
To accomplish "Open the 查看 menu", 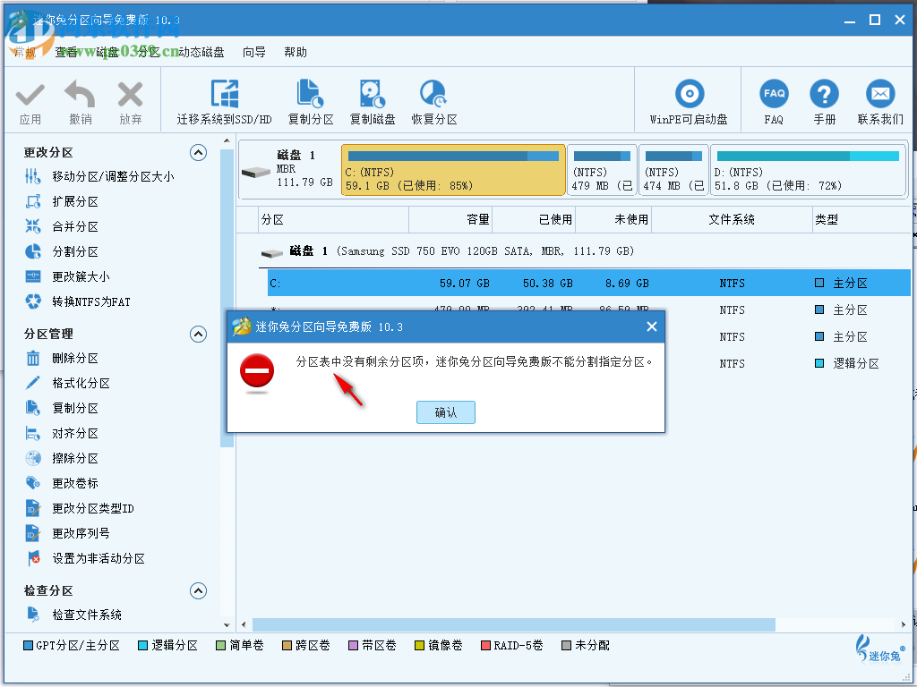I will (66, 52).
